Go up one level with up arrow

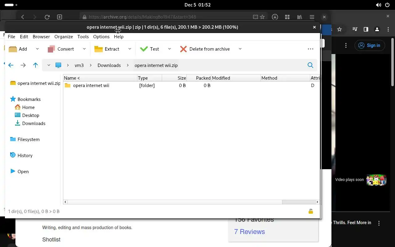click(35, 65)
